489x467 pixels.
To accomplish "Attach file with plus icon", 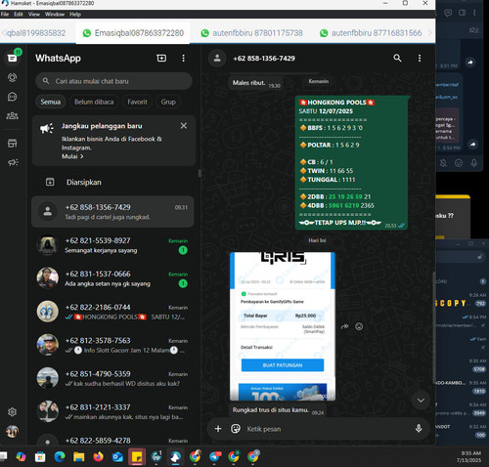I will [218, 429].
